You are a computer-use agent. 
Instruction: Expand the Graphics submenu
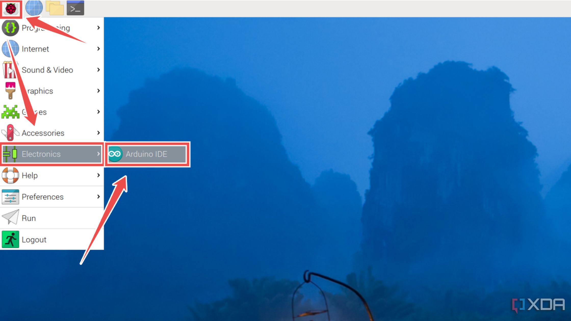point(52,90)
